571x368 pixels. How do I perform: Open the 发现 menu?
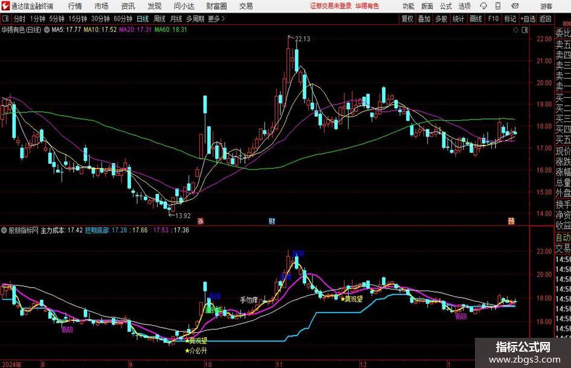(x=155, y=6)
